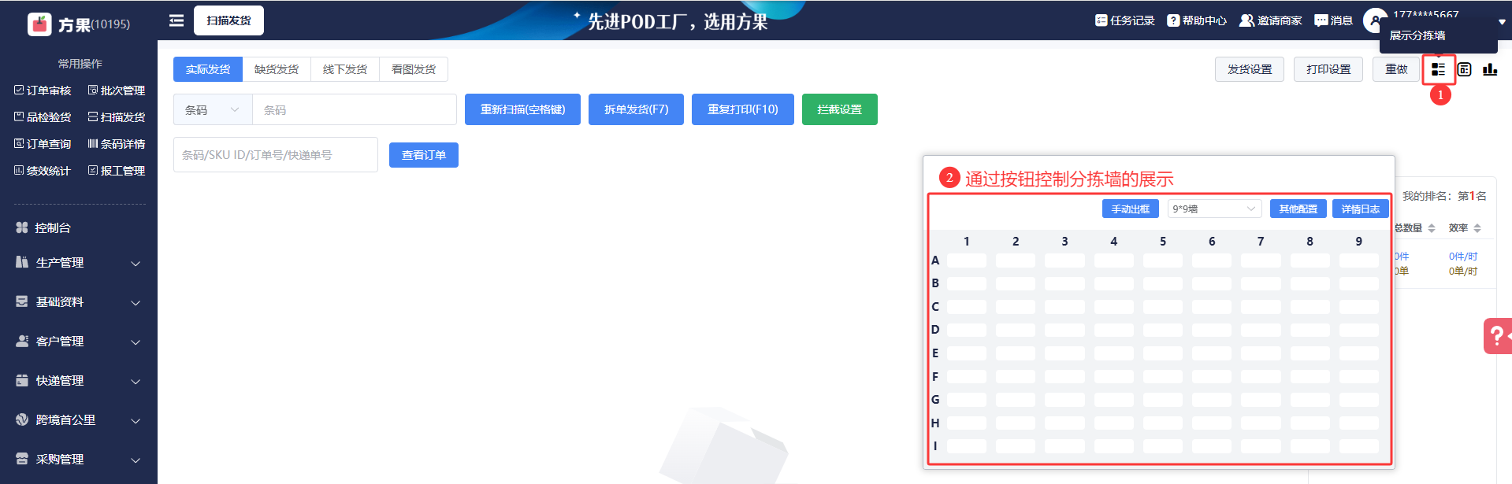Open 条码详情 shortcut

pos(117,144)
